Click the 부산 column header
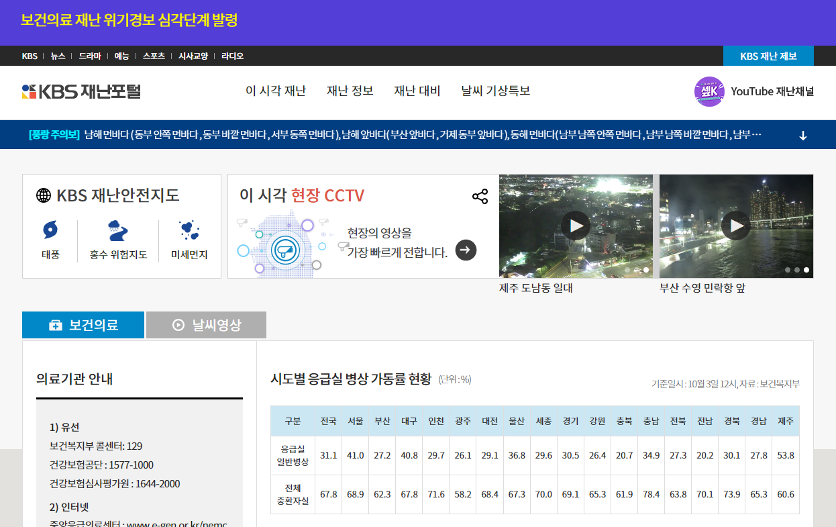The image size is (836, 527). pyautogui.click(x=382, y=421)
